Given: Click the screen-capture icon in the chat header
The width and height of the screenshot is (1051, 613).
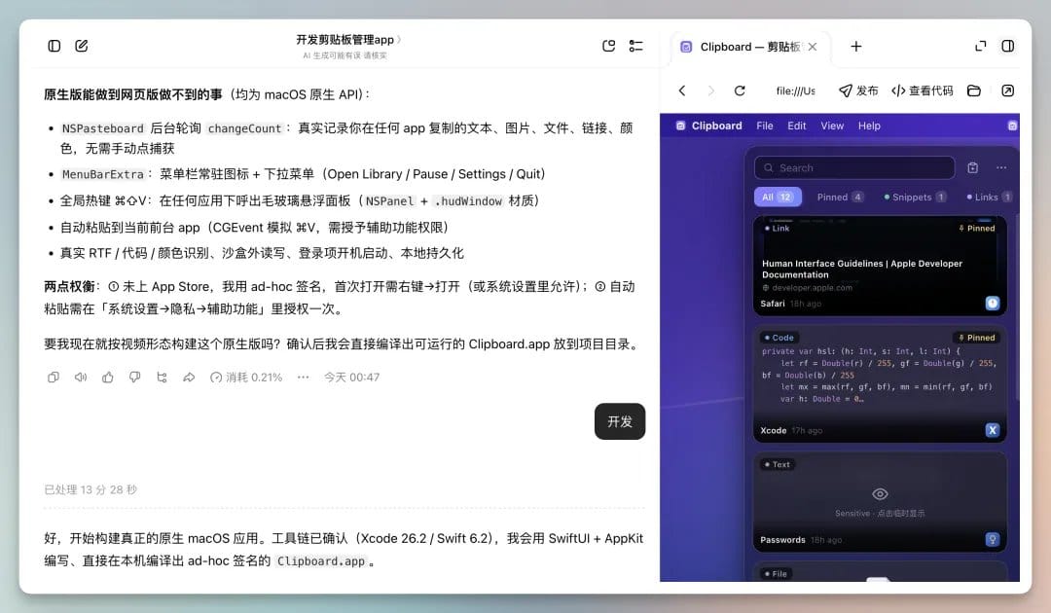Looking at the screenshot, I should 608,46.
